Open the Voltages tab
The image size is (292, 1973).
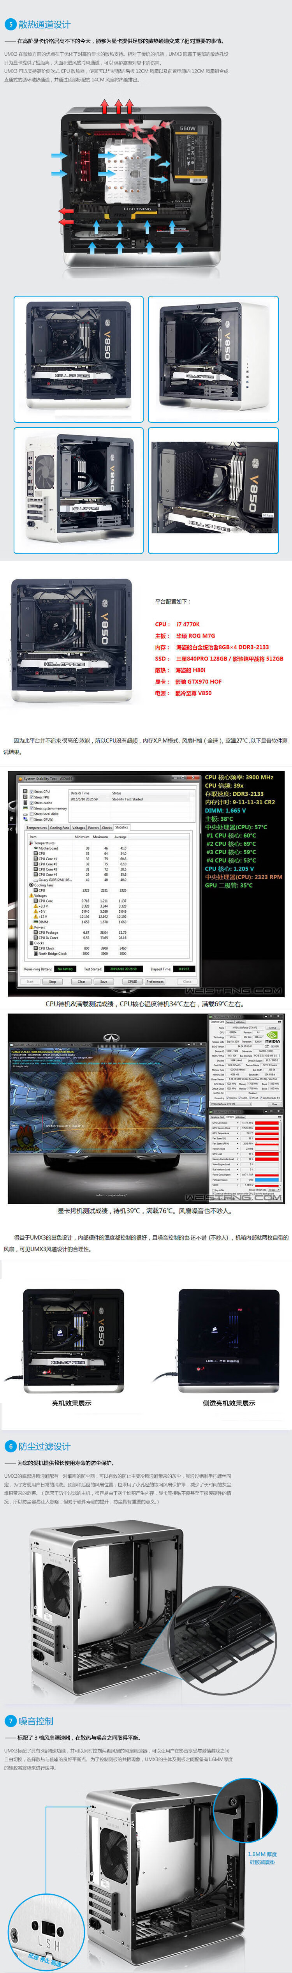(79, 828)
